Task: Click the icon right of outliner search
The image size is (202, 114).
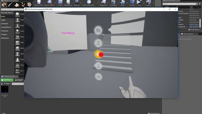Action: tap(199, 4)
